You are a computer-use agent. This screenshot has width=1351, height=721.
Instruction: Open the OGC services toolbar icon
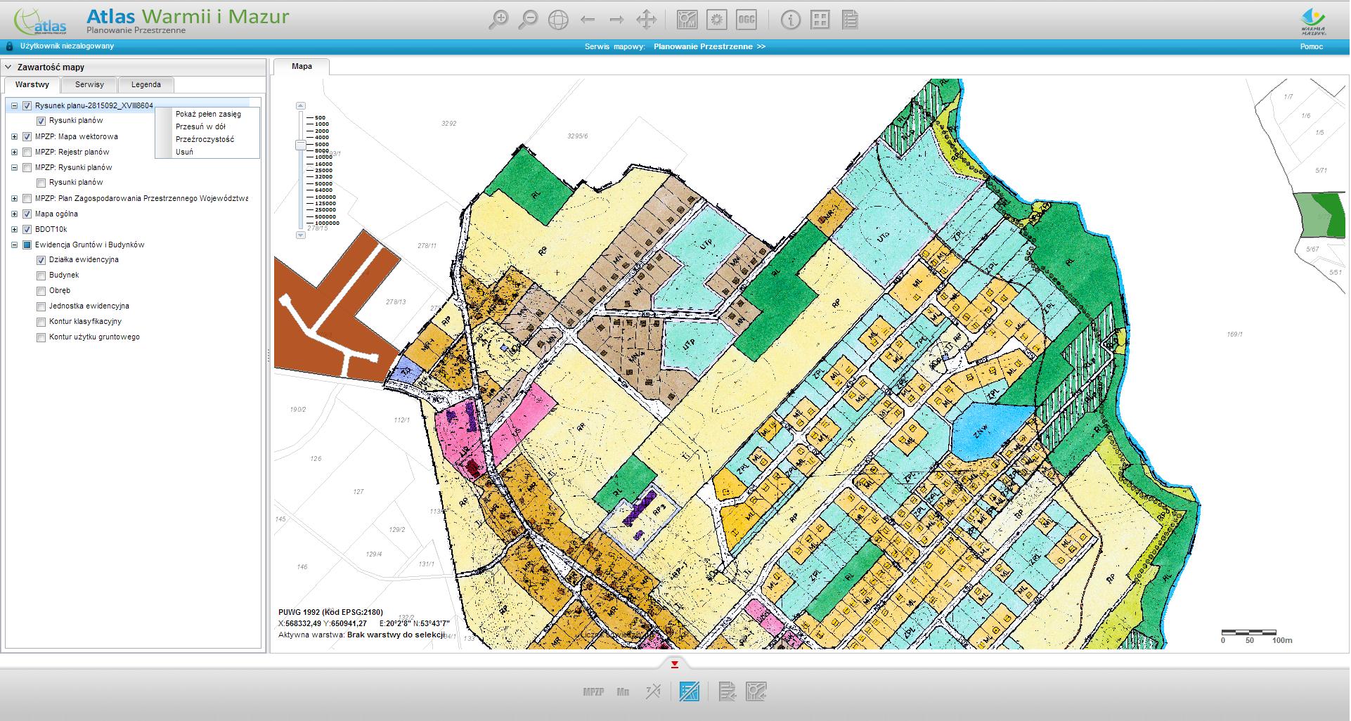746,20
